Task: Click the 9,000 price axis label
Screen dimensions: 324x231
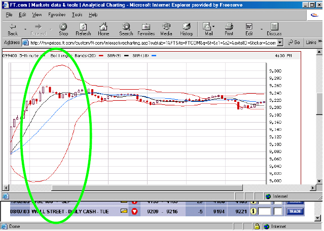Action: click(275, 181)
